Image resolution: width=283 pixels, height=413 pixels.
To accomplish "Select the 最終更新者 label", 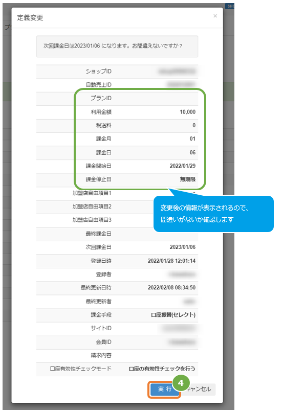I will (98, 302).
